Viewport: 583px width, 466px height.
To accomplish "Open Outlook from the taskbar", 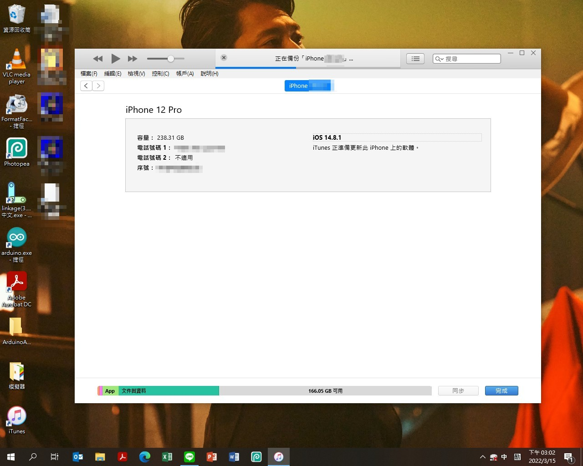I will (x=78, y=457).
